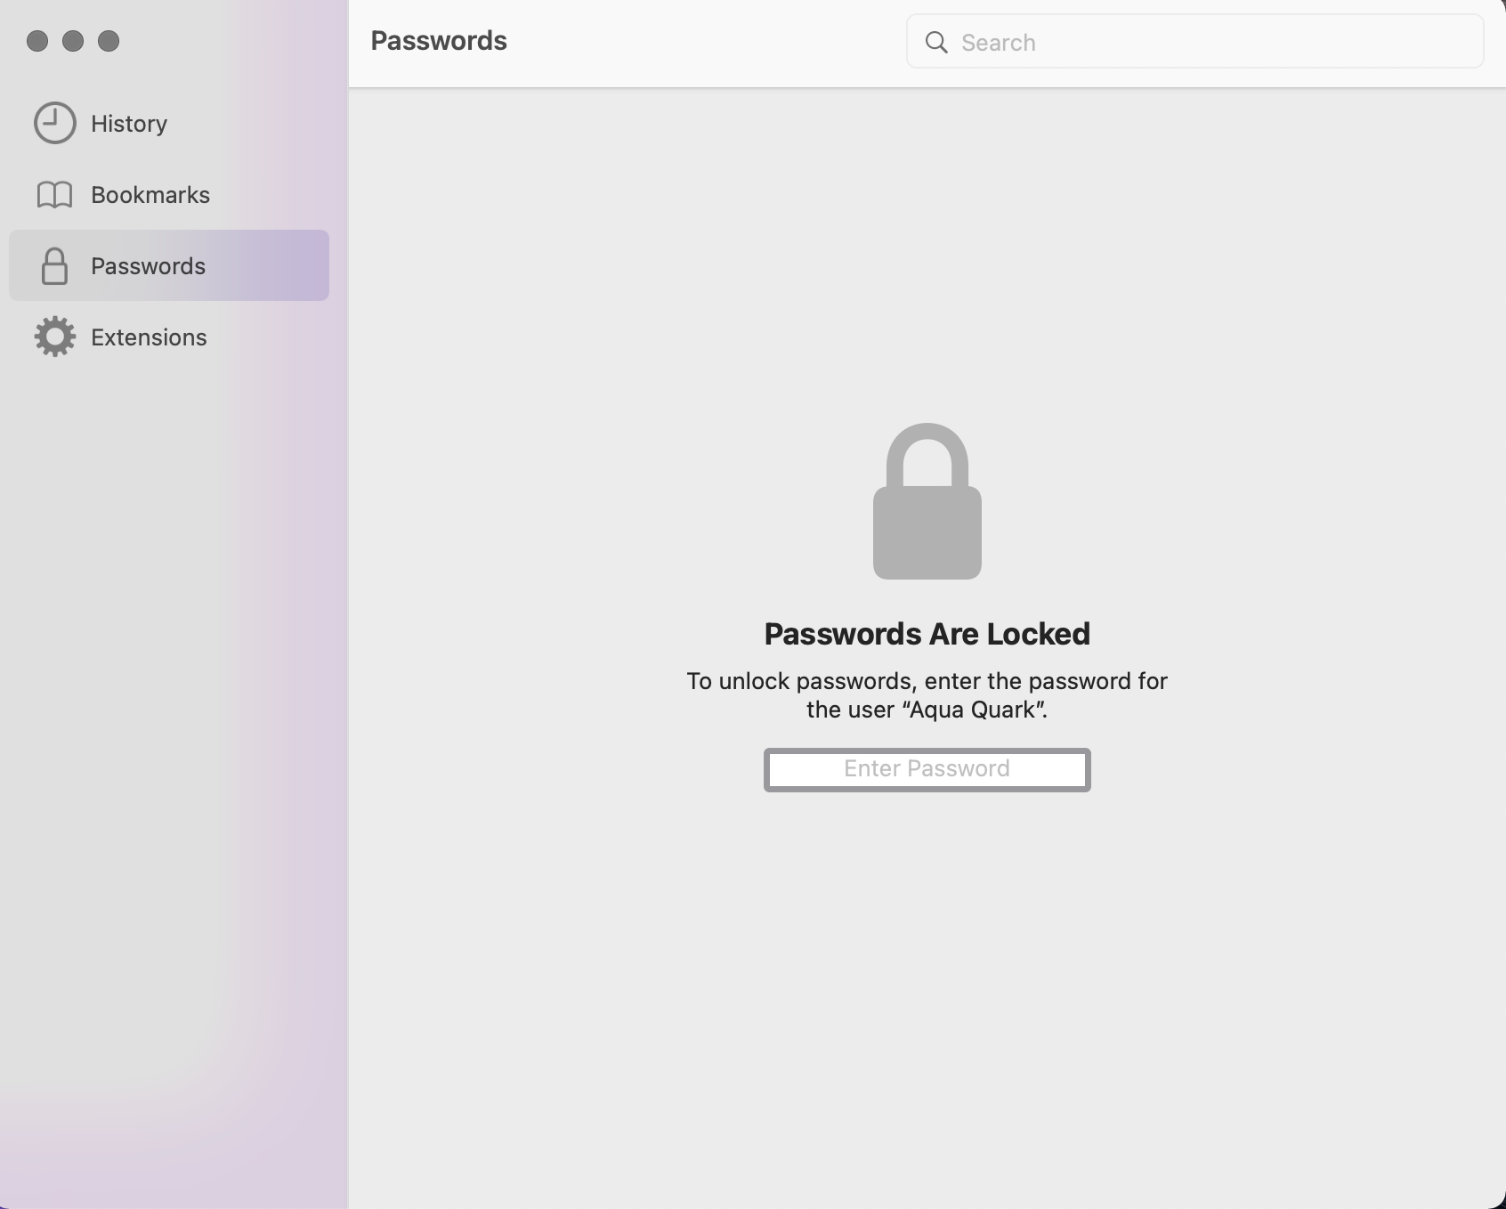
Task: Switch to the Bookmarks section label
Action: [150, 195]
